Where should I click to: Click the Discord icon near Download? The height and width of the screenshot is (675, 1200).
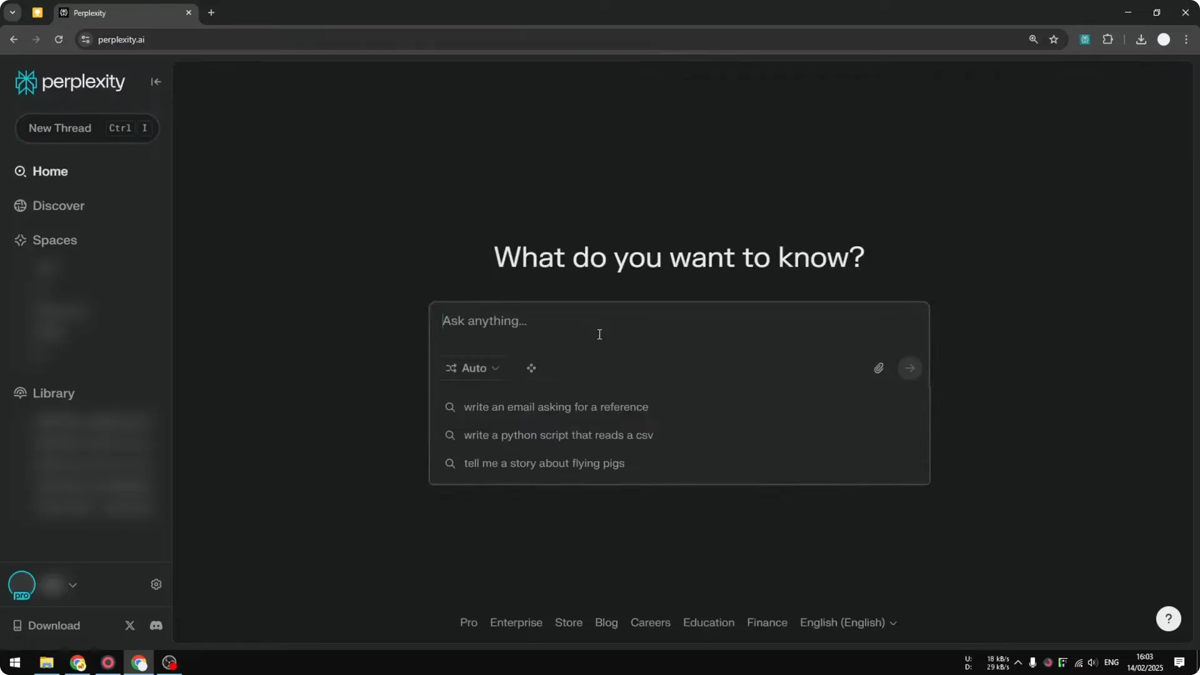coord(156,625)
